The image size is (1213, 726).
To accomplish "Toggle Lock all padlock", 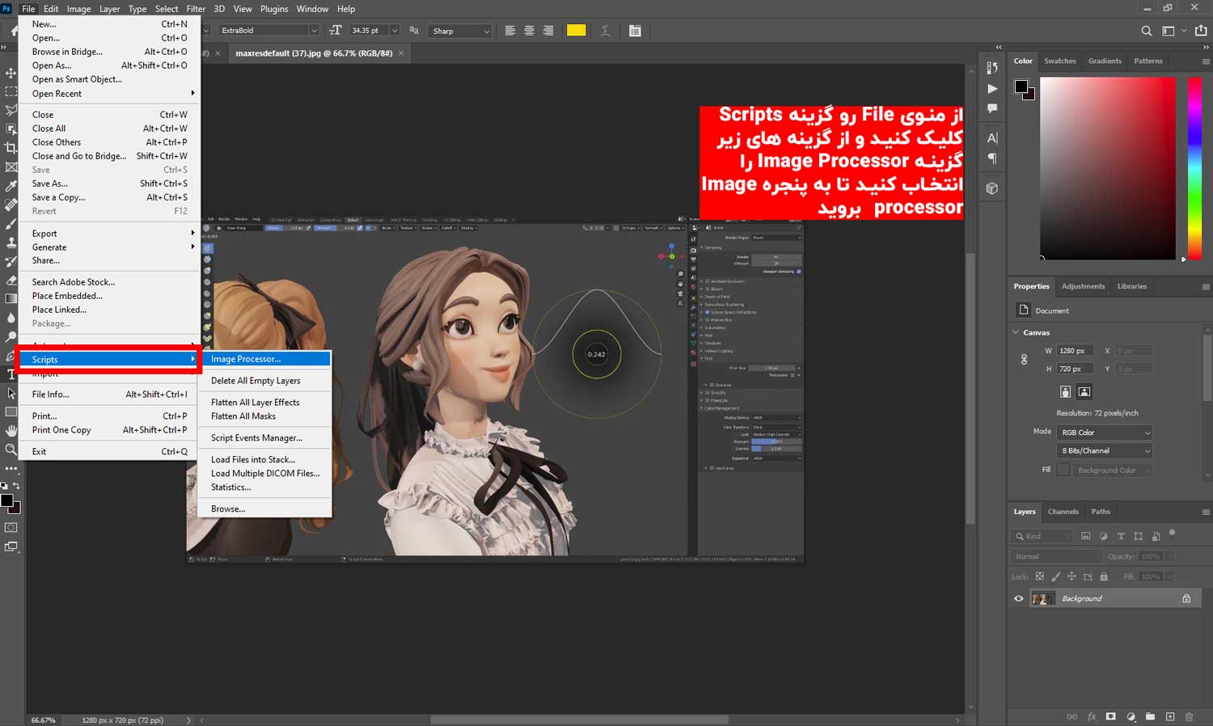I will [1104, 576].
